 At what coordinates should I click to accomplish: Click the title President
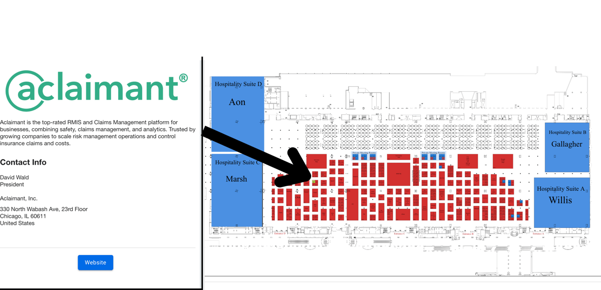(12, 184)
